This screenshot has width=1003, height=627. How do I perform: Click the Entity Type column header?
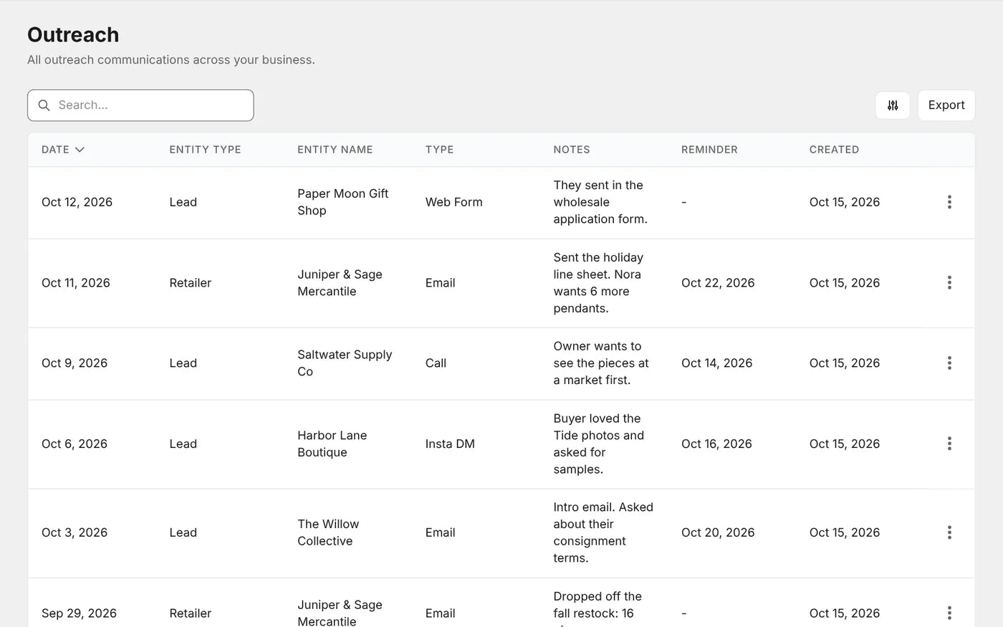tap(205, 150)
